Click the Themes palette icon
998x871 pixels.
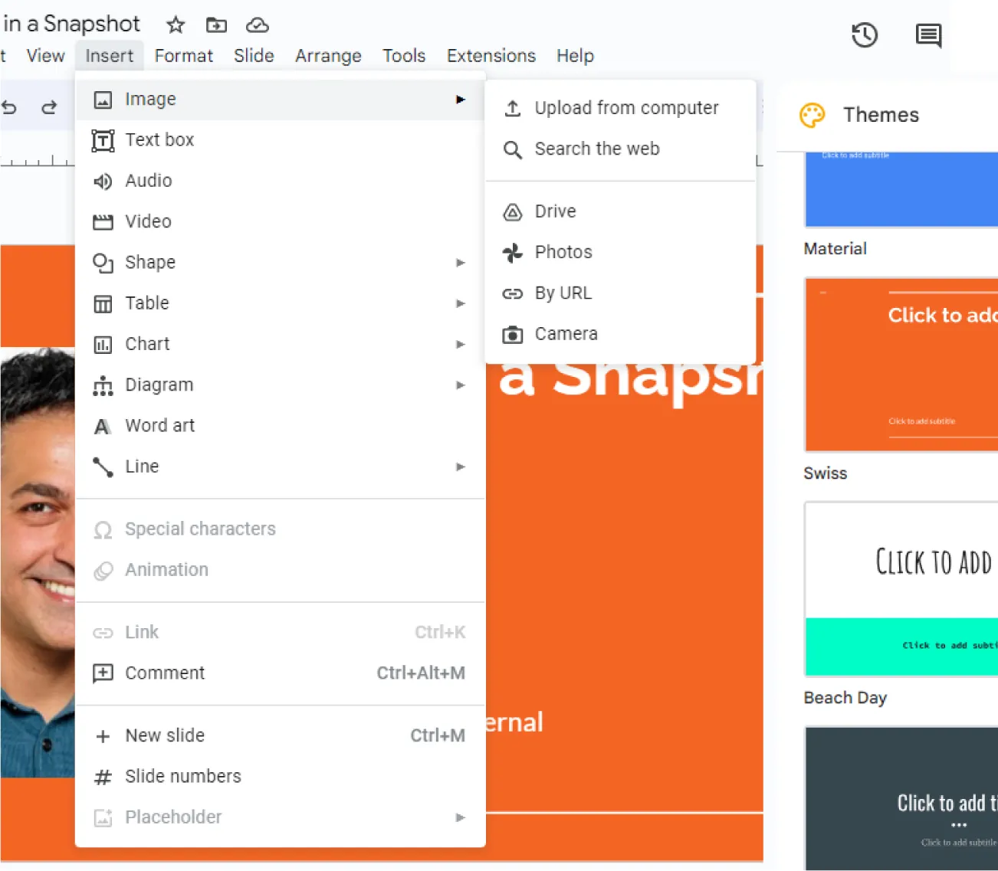pos(812,114)
